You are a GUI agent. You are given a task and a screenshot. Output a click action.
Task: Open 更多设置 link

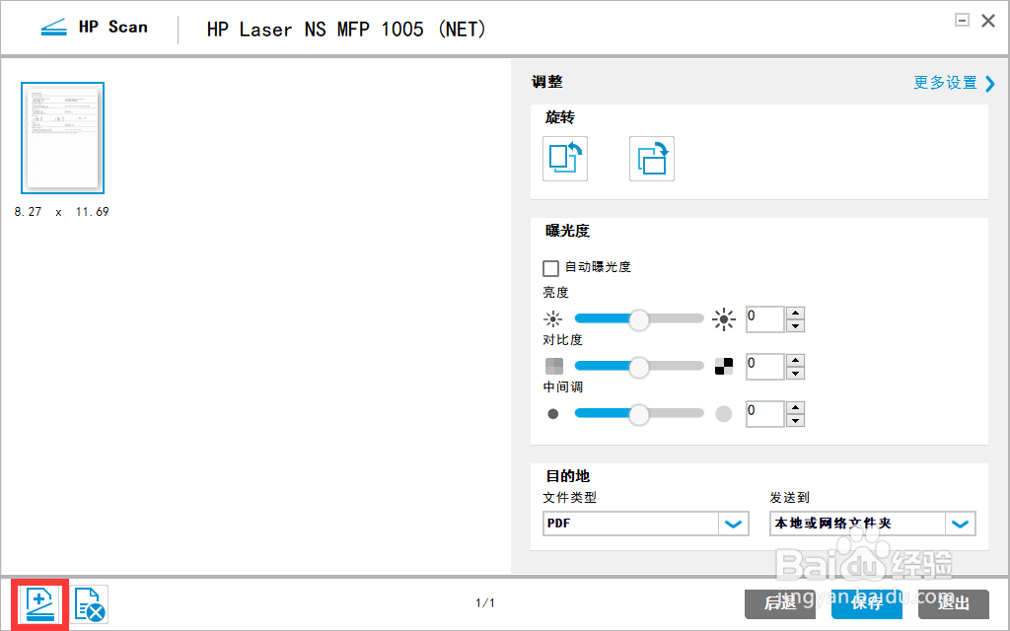[x=954, y=83]
